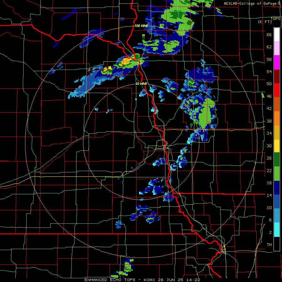Click the TOPS legend heading
Viewport: 282px width, 282px height.
(275, 19)
